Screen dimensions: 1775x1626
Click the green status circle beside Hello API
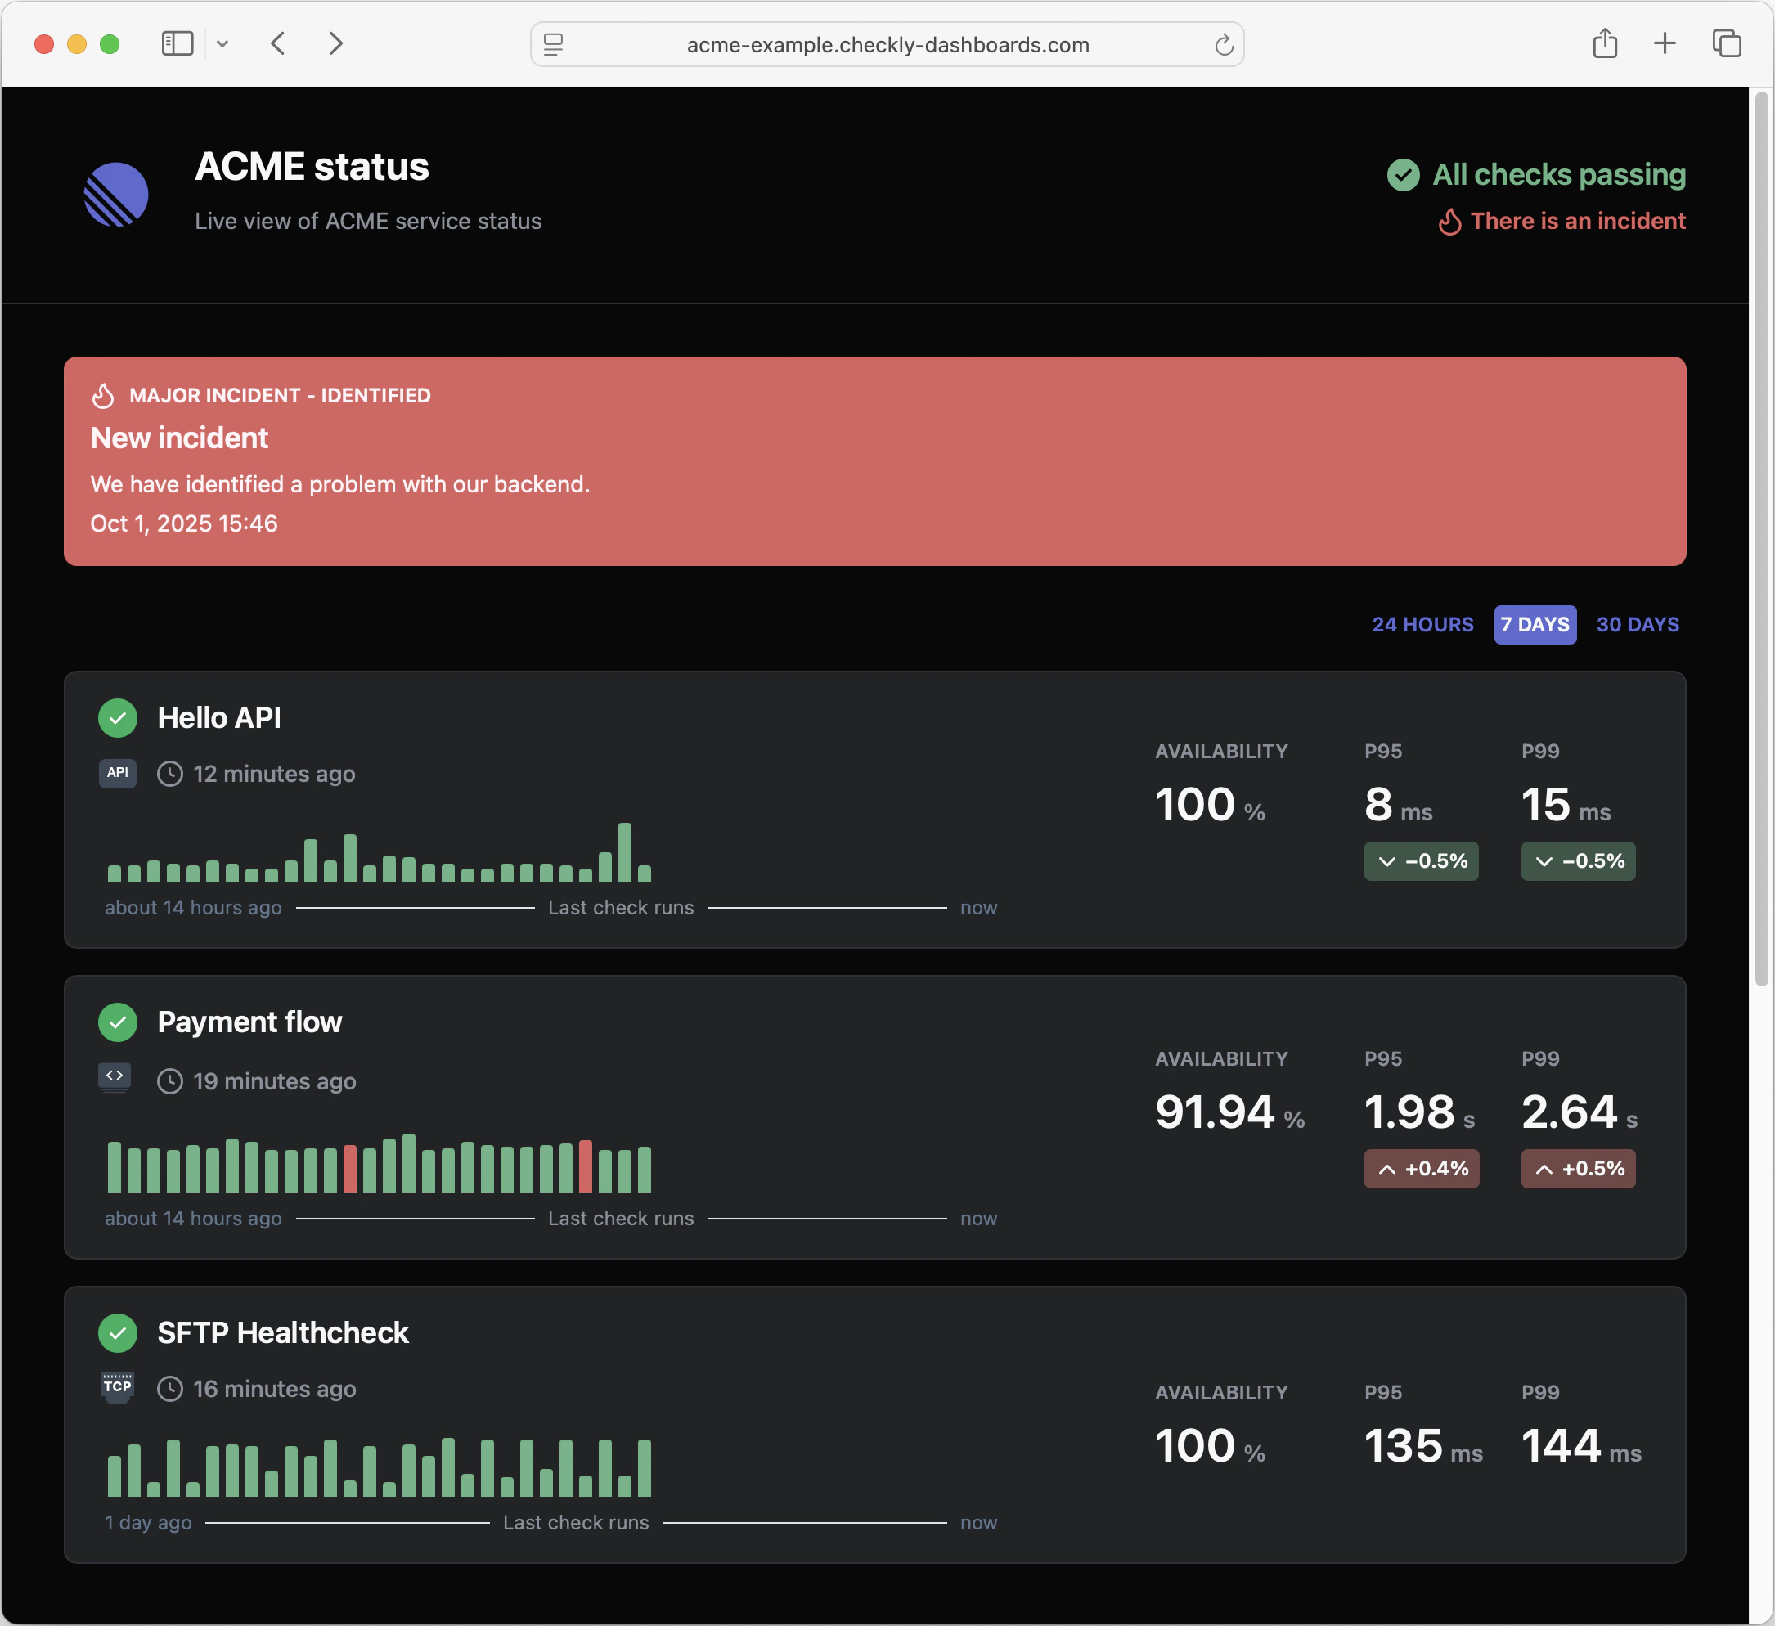pos(119,717)
